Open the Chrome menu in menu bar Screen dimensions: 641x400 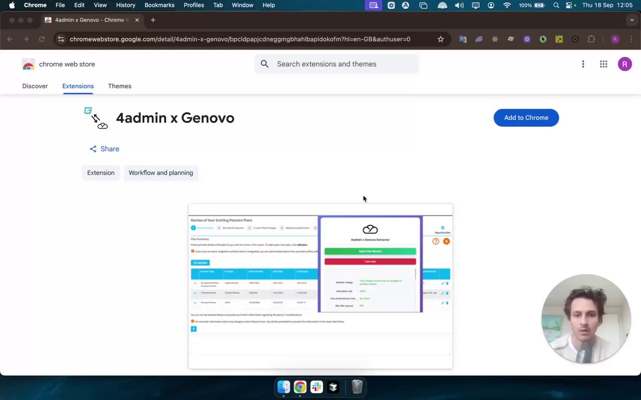tap(35, 5)
